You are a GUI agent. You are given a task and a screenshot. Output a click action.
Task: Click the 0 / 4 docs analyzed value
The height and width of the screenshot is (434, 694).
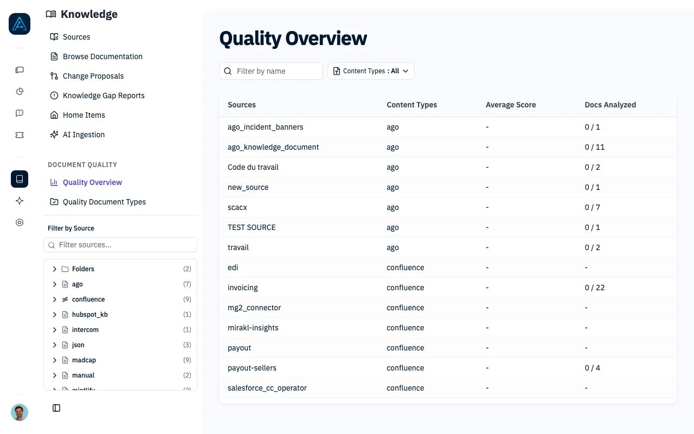(593, 368)
